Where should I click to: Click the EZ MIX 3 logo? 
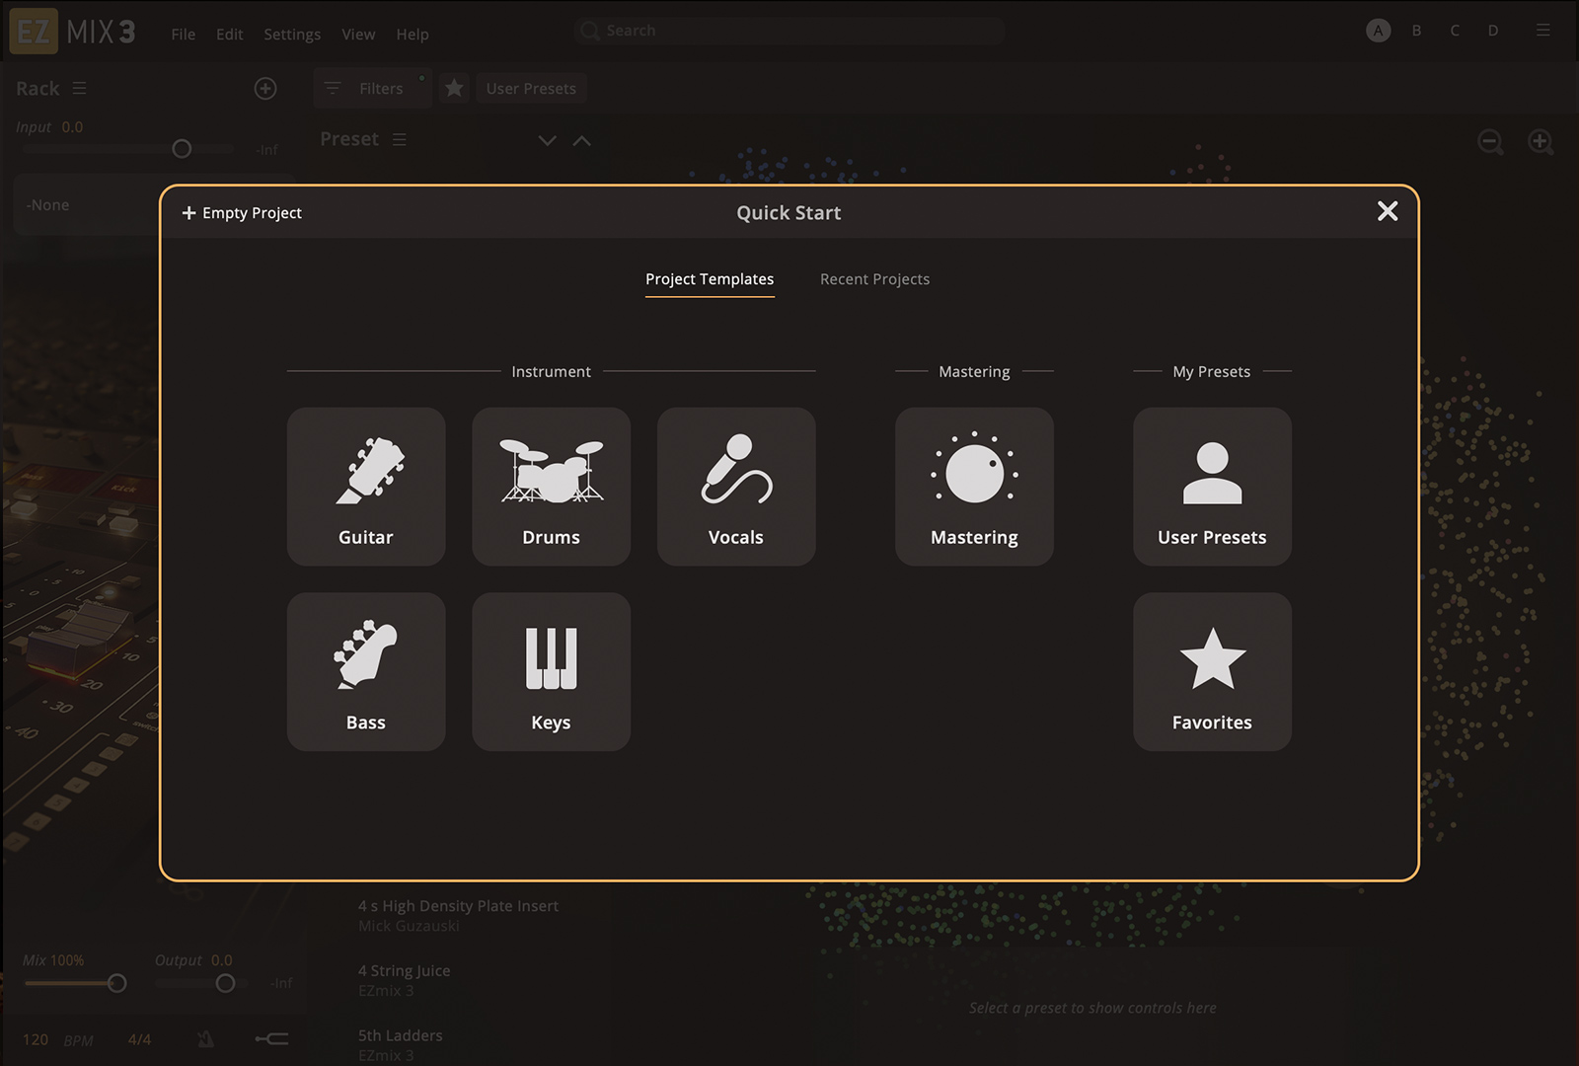[72, 32]
